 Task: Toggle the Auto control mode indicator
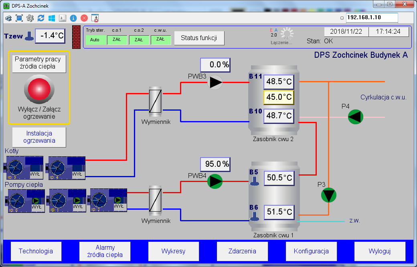pyautogui.click(x=95, y=40)
